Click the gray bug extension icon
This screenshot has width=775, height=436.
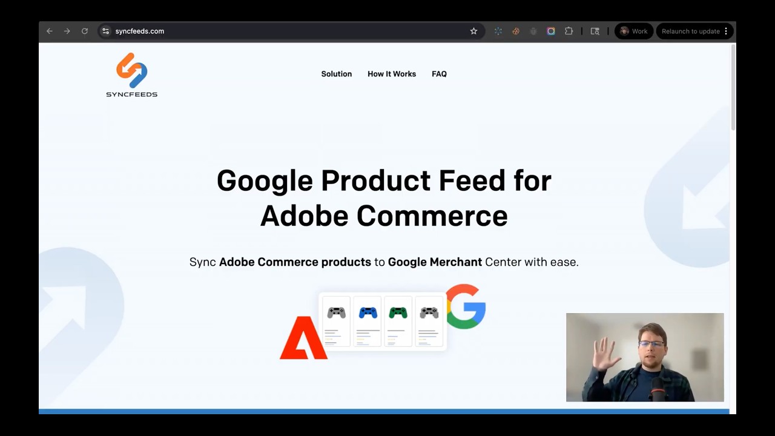(x=533, y=31)
